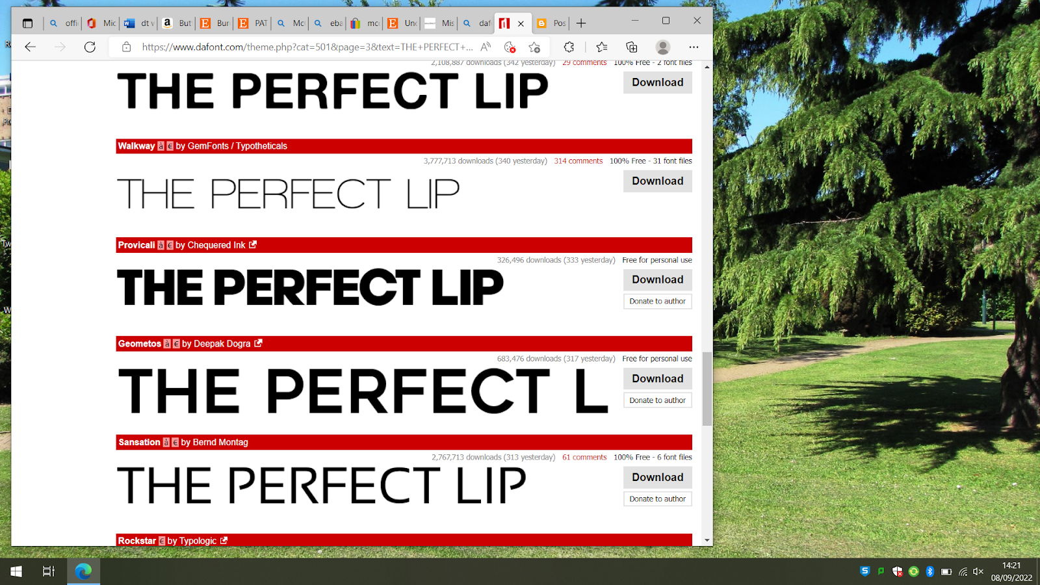Open the Windows Security tray icon
This screenshot has width=1040, height=585.
(x=898, y=571)
